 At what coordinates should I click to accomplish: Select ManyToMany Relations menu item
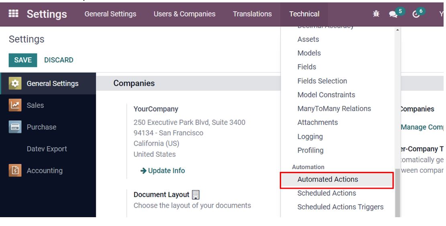pyautogui.click(x=334, y=109)
